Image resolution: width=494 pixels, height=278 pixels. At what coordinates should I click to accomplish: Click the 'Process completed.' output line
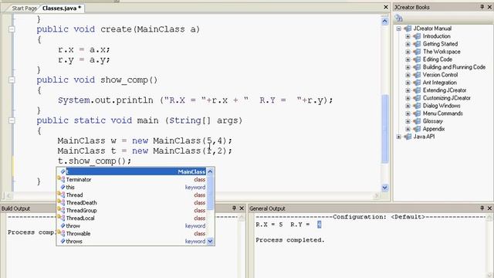[x=290, y=240]
